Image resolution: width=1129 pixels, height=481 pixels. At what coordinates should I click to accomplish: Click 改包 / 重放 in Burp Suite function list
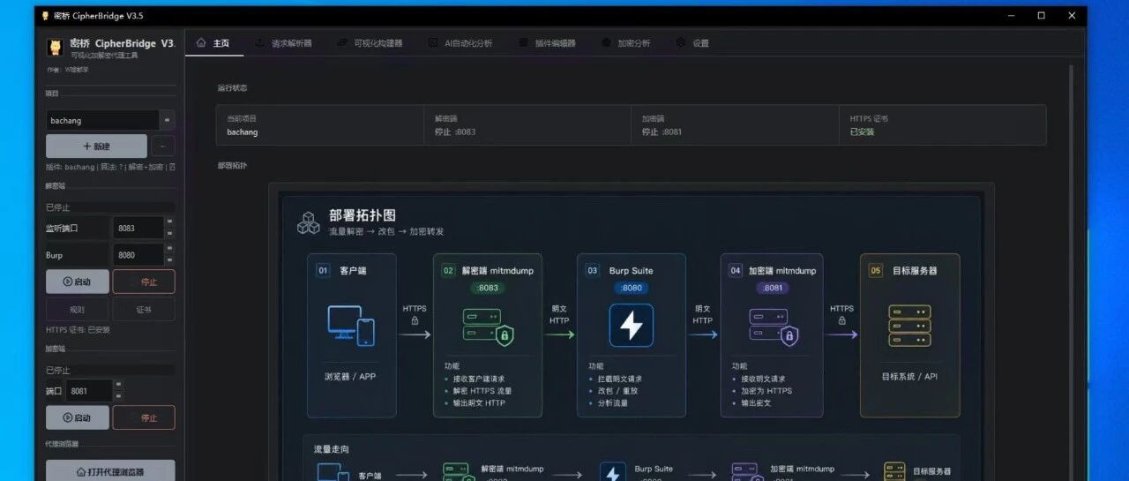click(618, 391)
